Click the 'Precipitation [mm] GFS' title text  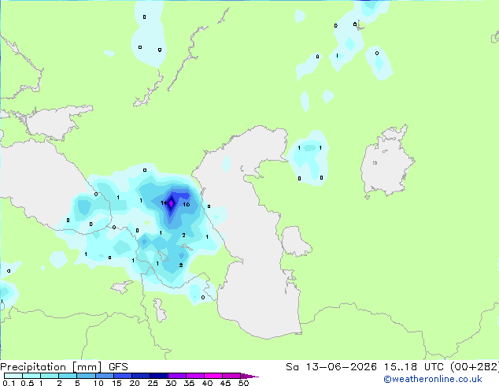(64, 367)
